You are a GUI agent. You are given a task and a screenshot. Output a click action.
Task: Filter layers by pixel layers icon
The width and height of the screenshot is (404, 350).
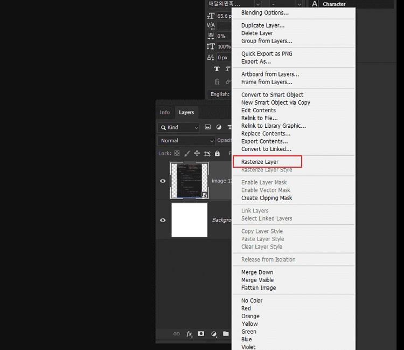coord(207,127)
